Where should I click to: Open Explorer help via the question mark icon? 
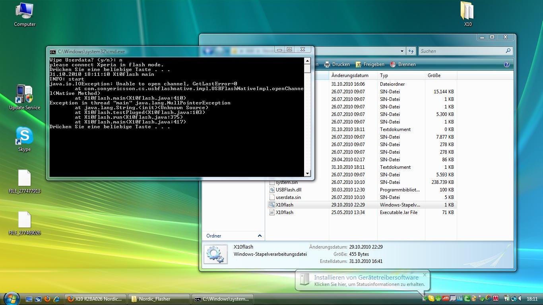click(x=507, y=64)
